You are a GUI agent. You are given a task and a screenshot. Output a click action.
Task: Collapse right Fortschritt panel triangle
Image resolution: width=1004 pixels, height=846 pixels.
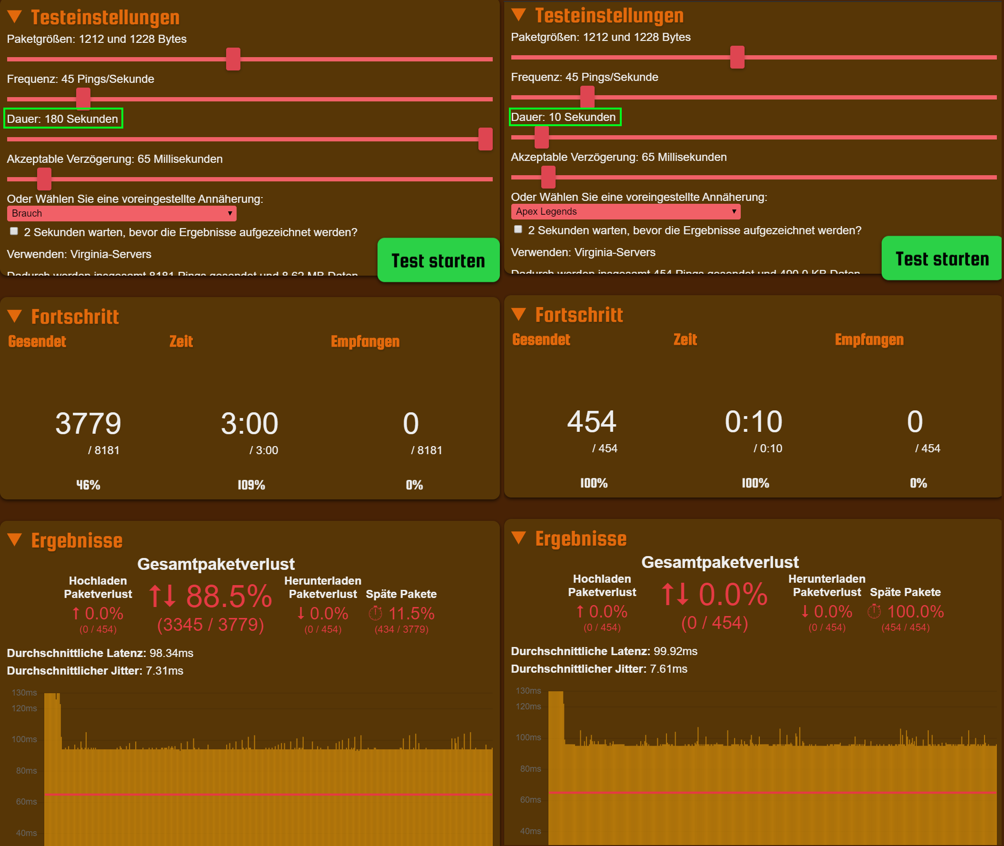point(519,314)
